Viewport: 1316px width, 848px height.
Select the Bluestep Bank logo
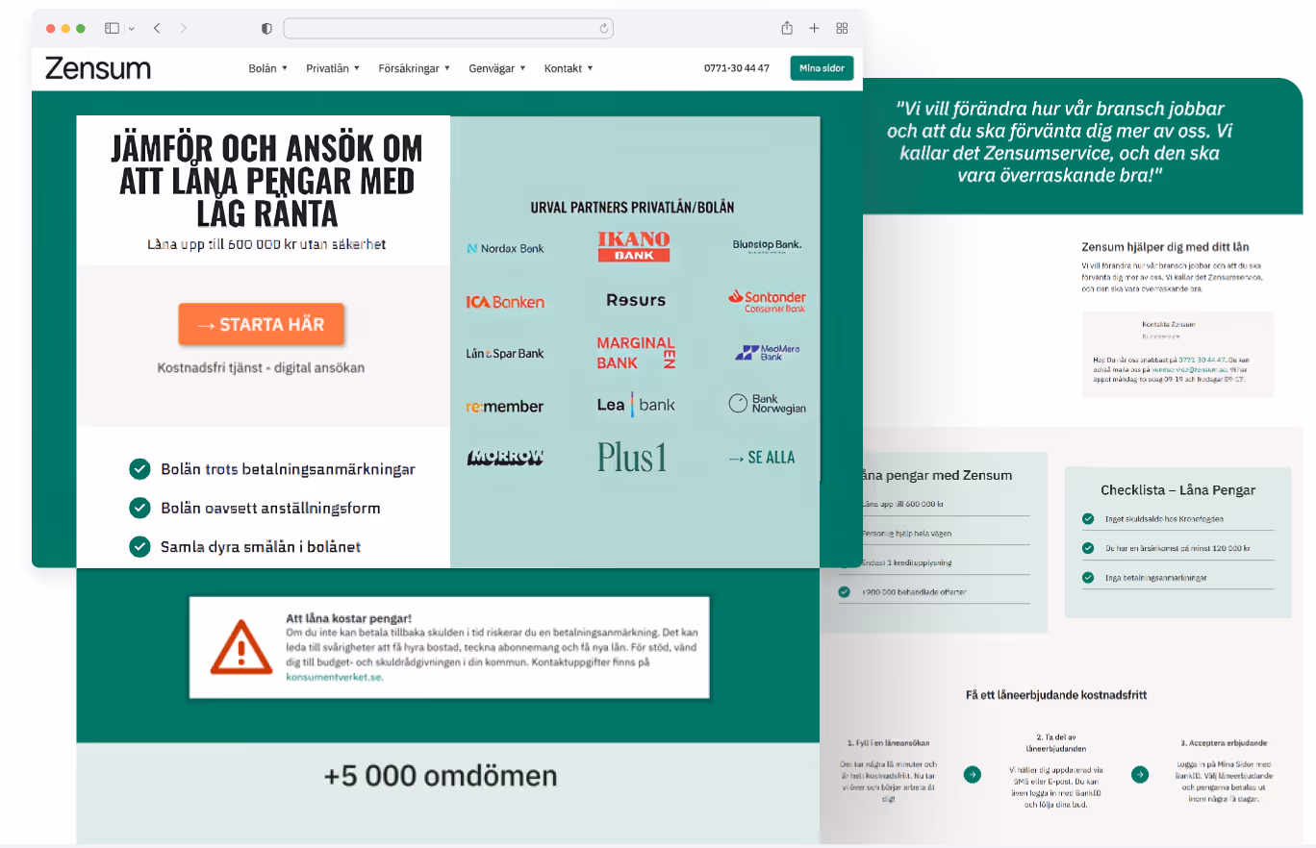[767, 245]
